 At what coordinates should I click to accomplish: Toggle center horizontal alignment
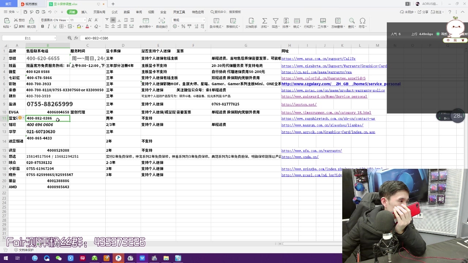pos(113,26)
